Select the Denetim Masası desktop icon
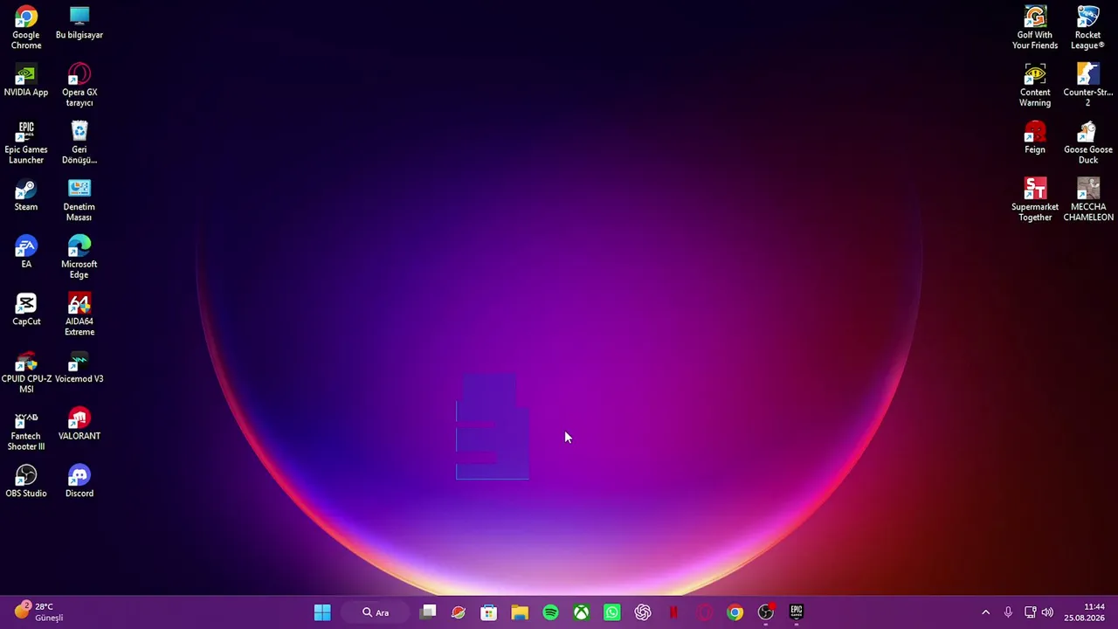Screen dimensions: 1118x629 pyautogui.click(x=79, y=200)
